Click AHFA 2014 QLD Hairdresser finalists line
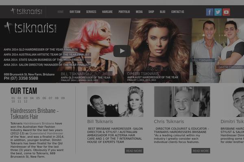Screen dimensions: 244x162 click(x=41, y=49)
